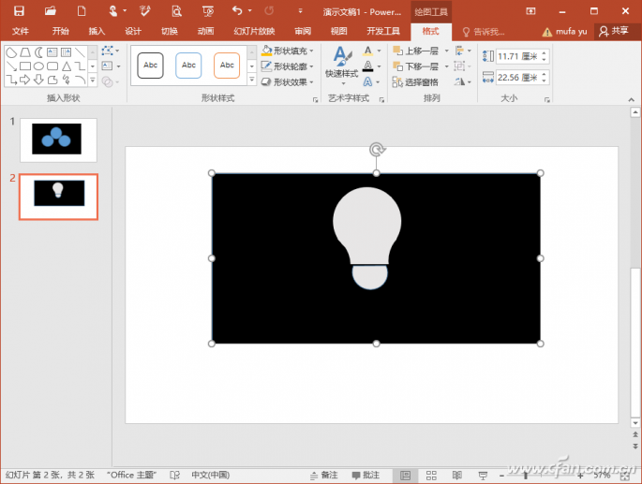The width and height of the screenshot is (642, 484).
Task: Click the zoom out minus button
Action: coord(501,476)
